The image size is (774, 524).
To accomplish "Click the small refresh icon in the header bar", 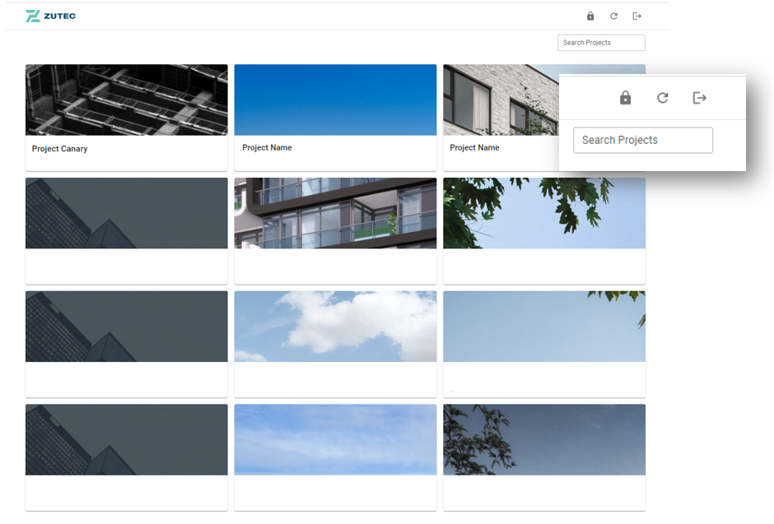I will pyautogui.click(x=613, y=16).
